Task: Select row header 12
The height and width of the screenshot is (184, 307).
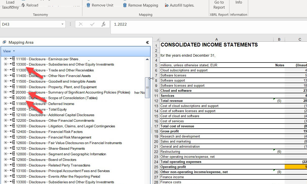Action: tap(156, 101)
